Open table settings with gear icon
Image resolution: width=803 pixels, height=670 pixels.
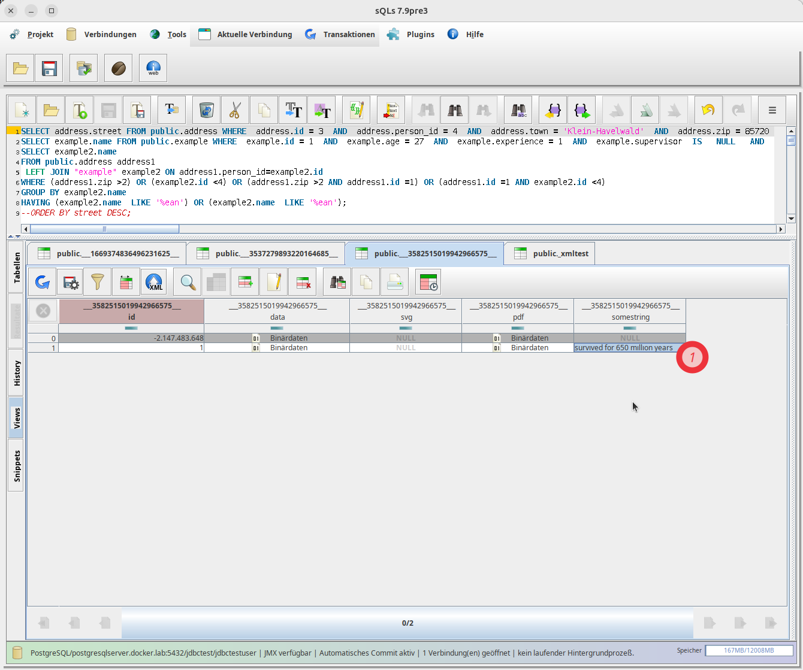[71, 282]
